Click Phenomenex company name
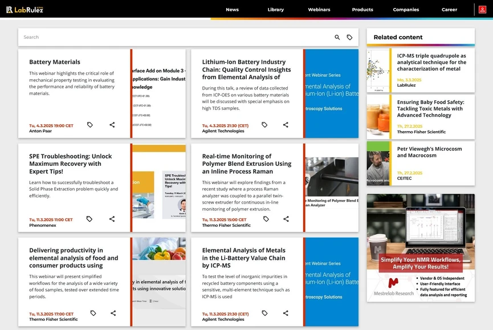This screenshot has height=330, width=493. tap(42, 225)
